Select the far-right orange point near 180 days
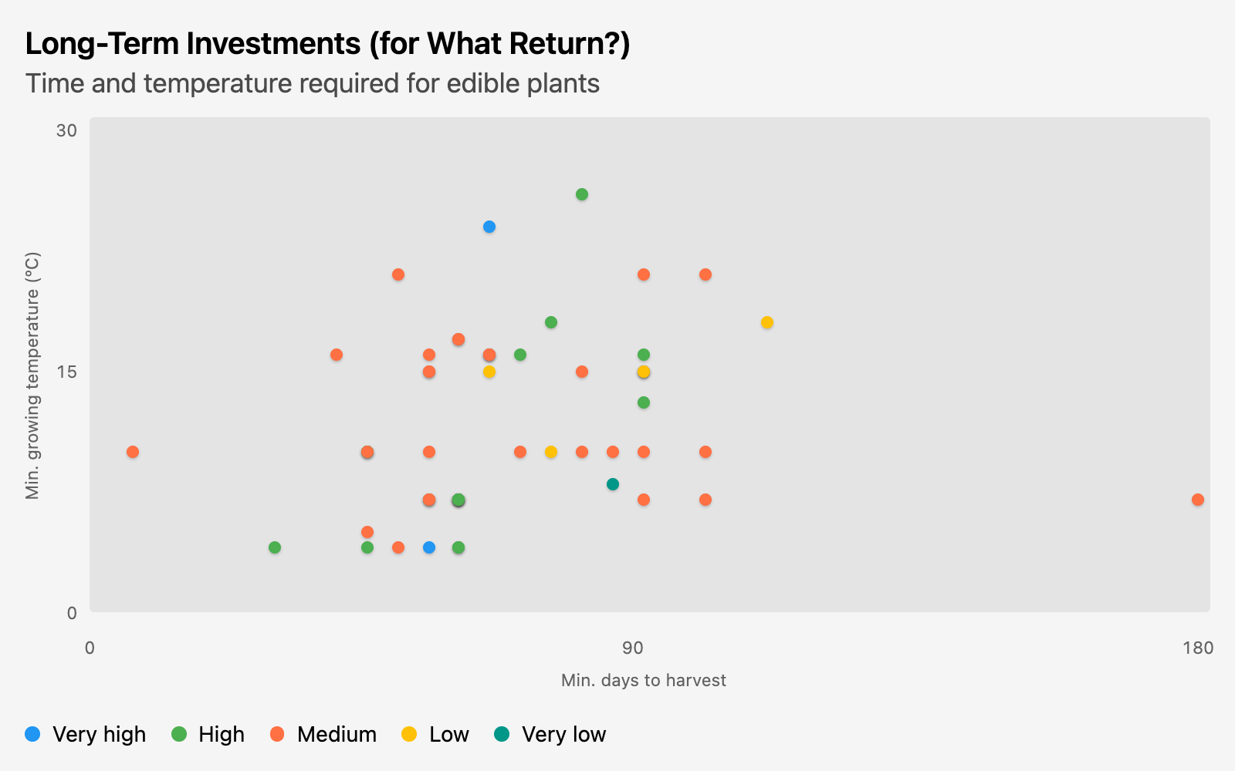This screenshot has width=1235, height=771. pos(1198,500)
